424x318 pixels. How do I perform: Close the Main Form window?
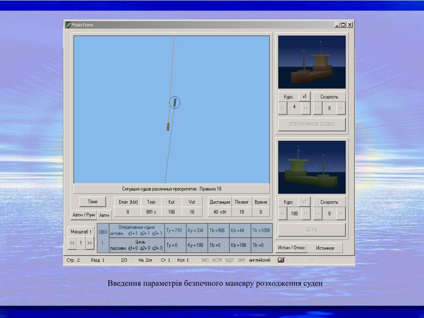[349, 25]
